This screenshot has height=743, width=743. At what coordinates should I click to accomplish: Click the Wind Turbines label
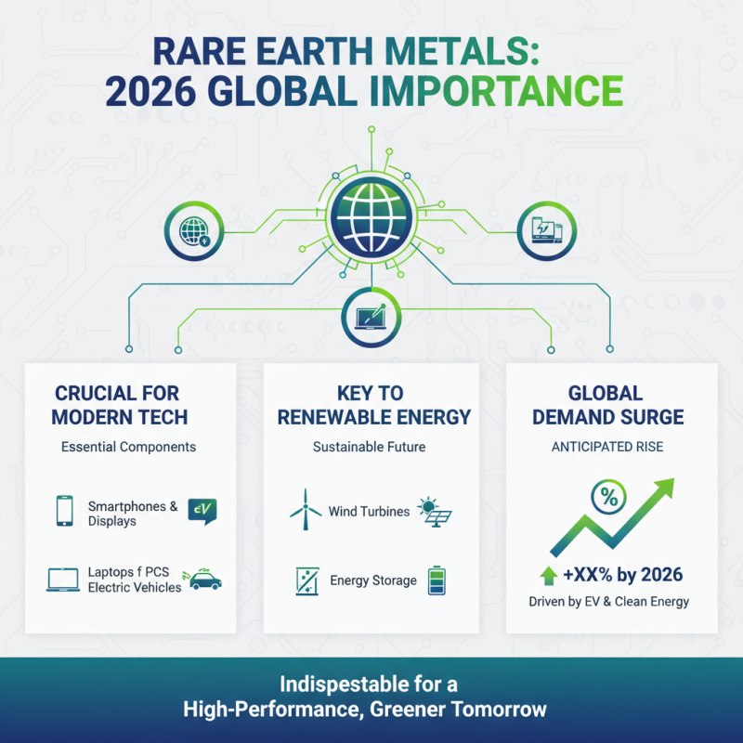click(369, 512)
